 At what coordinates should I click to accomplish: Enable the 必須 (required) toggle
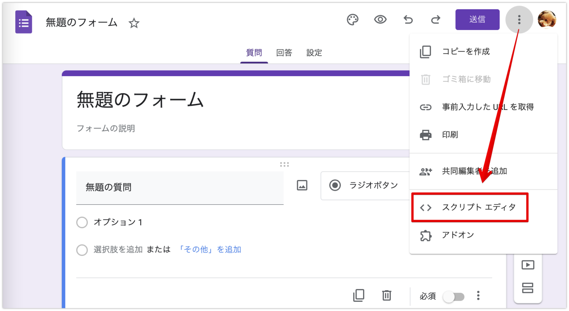coord(455,296)
